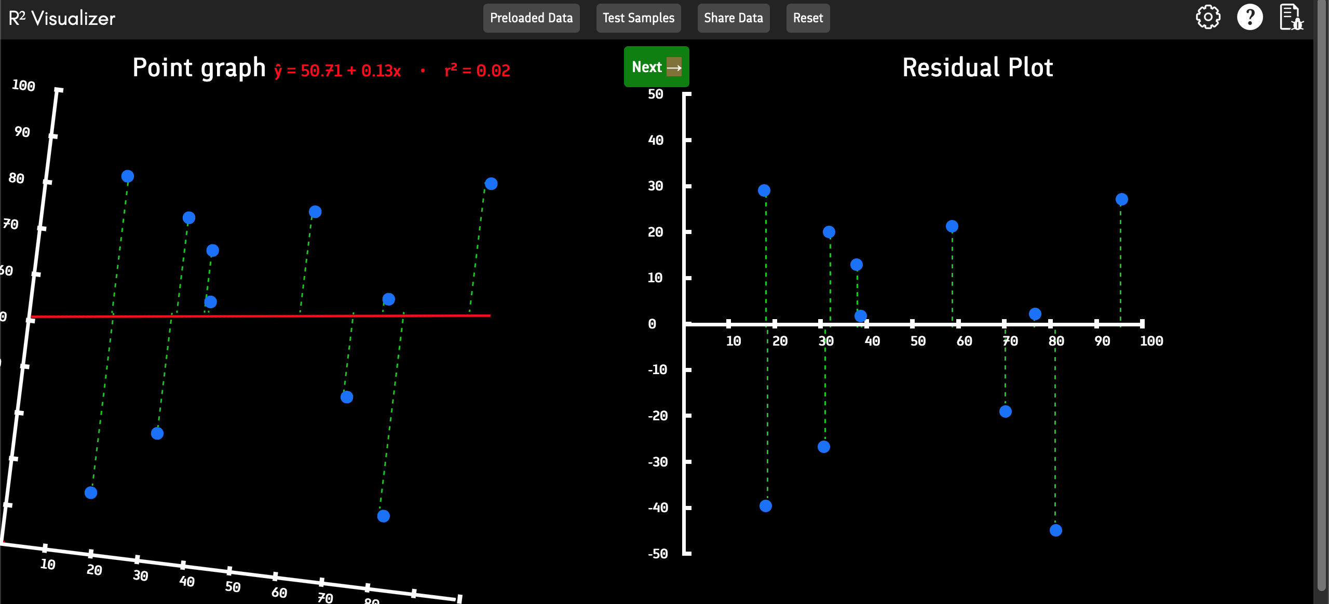The width and height of the screenshot is (1329, 604).
Task: Open the settings gear icon
Action: (1208, 17)
